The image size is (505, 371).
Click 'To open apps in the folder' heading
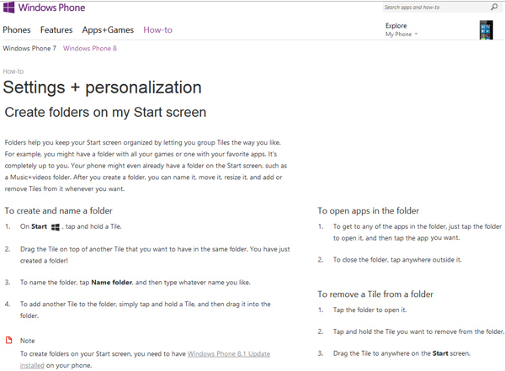pos(368,210)
